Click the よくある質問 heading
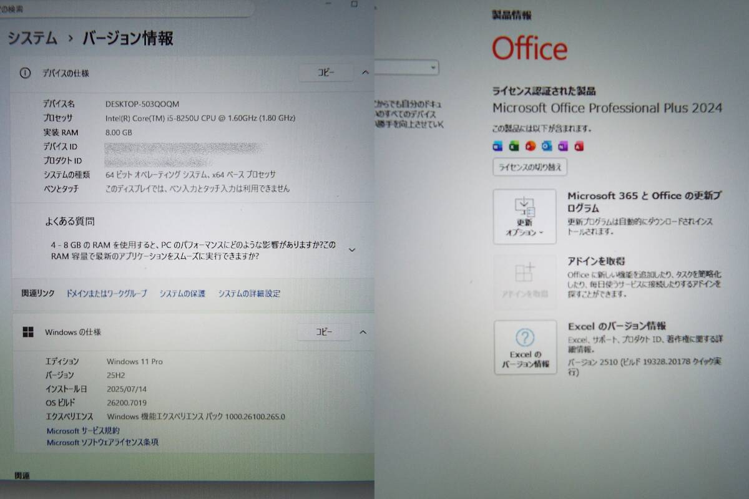The width and height of the screenshot is (749, 499). (x=69, y=221)
